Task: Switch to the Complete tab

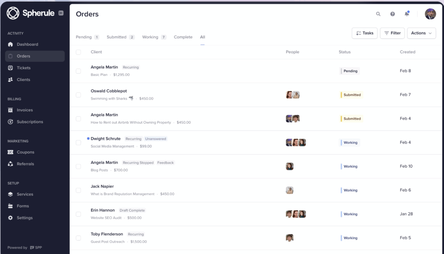Action: [183, 37]
